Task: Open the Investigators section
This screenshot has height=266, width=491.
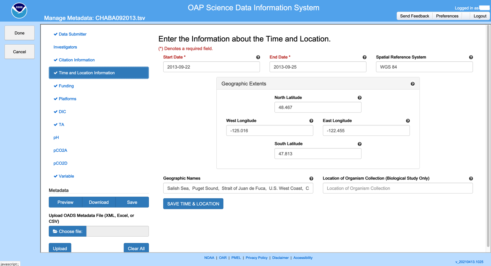Action: click(x=65, y=47)
